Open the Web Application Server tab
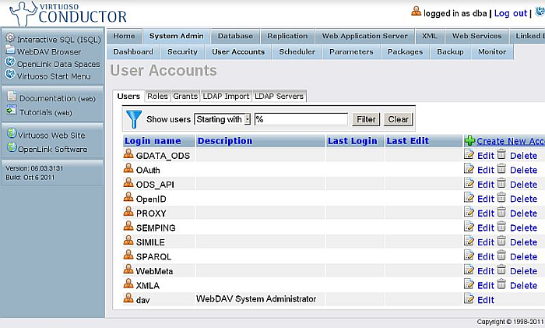 click(x=364, y=36)
